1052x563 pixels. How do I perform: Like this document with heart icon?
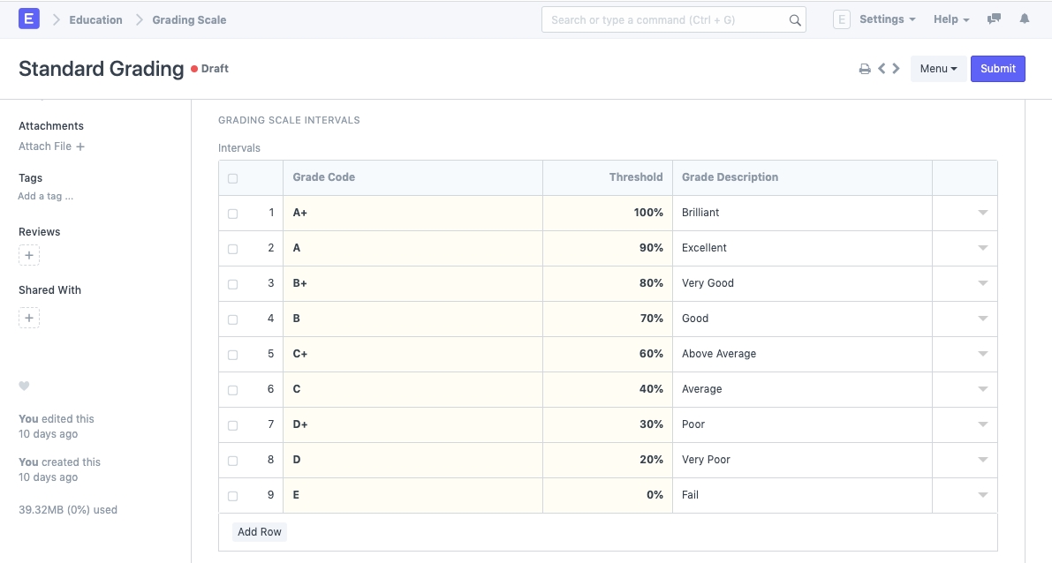coord(24,386)
